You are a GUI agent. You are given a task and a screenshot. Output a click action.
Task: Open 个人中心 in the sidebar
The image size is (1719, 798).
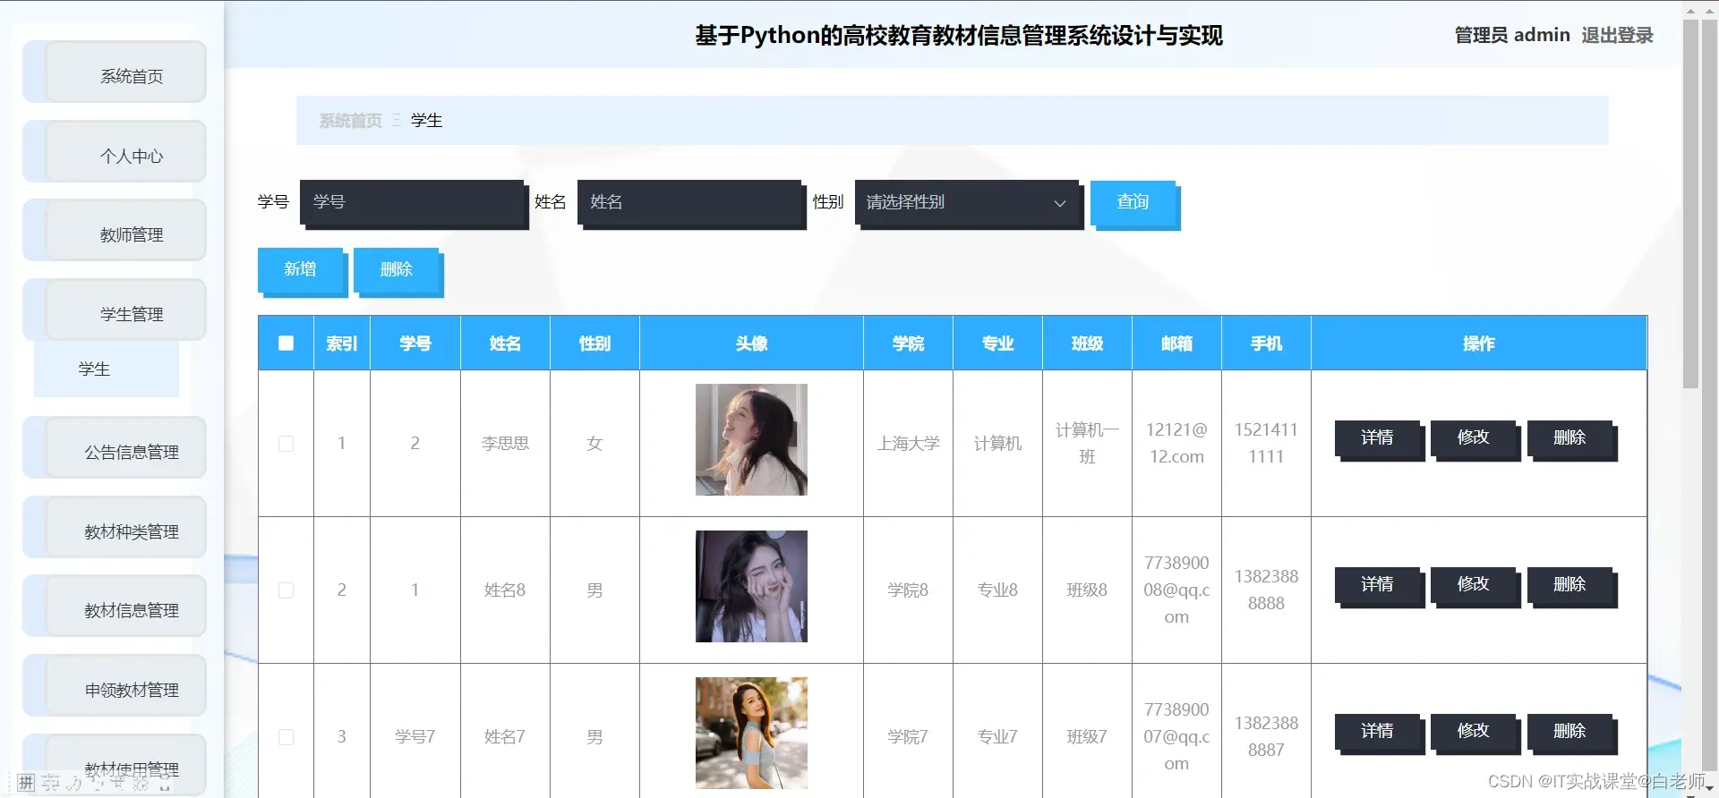click(x=115, y=152)
